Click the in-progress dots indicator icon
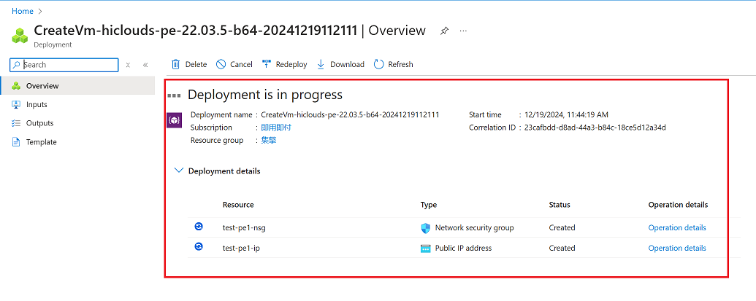The image size is (756, 301). tap(174, 95)
